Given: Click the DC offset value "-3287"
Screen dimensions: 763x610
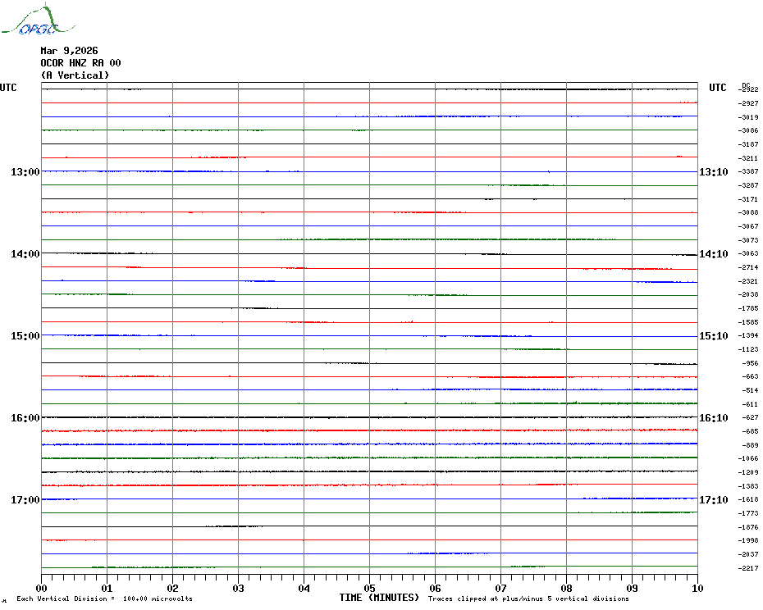Looking at the screenshot, I should tap(748, 185).
